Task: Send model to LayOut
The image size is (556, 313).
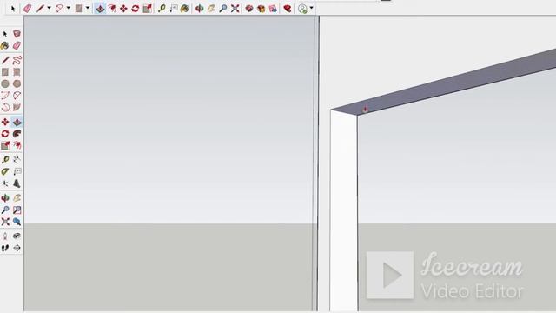Action: 273,8
